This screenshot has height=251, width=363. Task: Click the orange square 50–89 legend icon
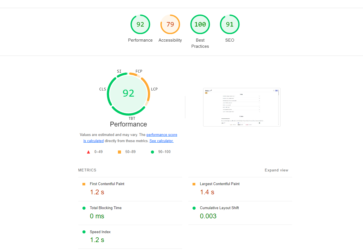point(119,152)
